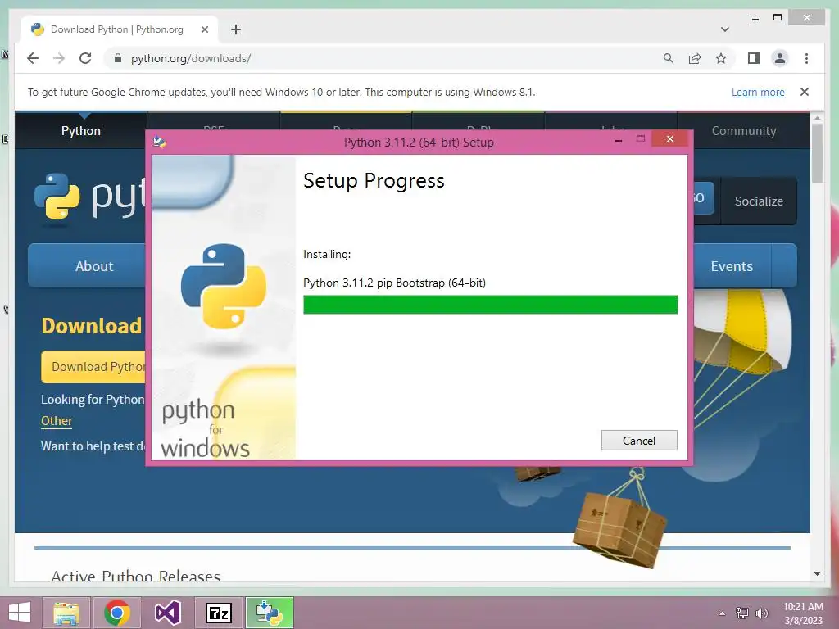Click the network tray icon
Image resolution: width=839 pixels, height=629 pixels.
coord(742,613)
